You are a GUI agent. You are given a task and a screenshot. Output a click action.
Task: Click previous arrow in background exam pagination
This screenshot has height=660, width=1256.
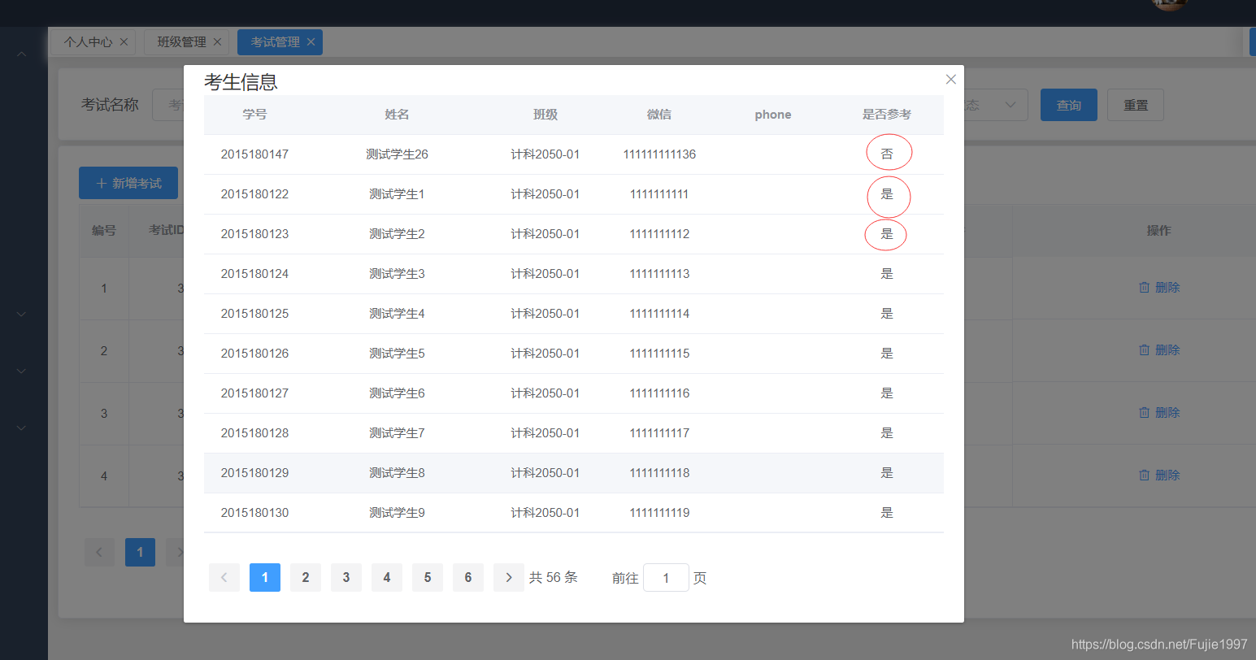[99, 552]
